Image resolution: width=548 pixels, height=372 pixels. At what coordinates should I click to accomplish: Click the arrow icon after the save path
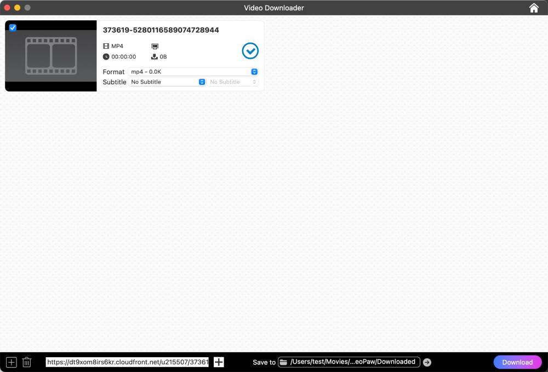click(427, 362)
